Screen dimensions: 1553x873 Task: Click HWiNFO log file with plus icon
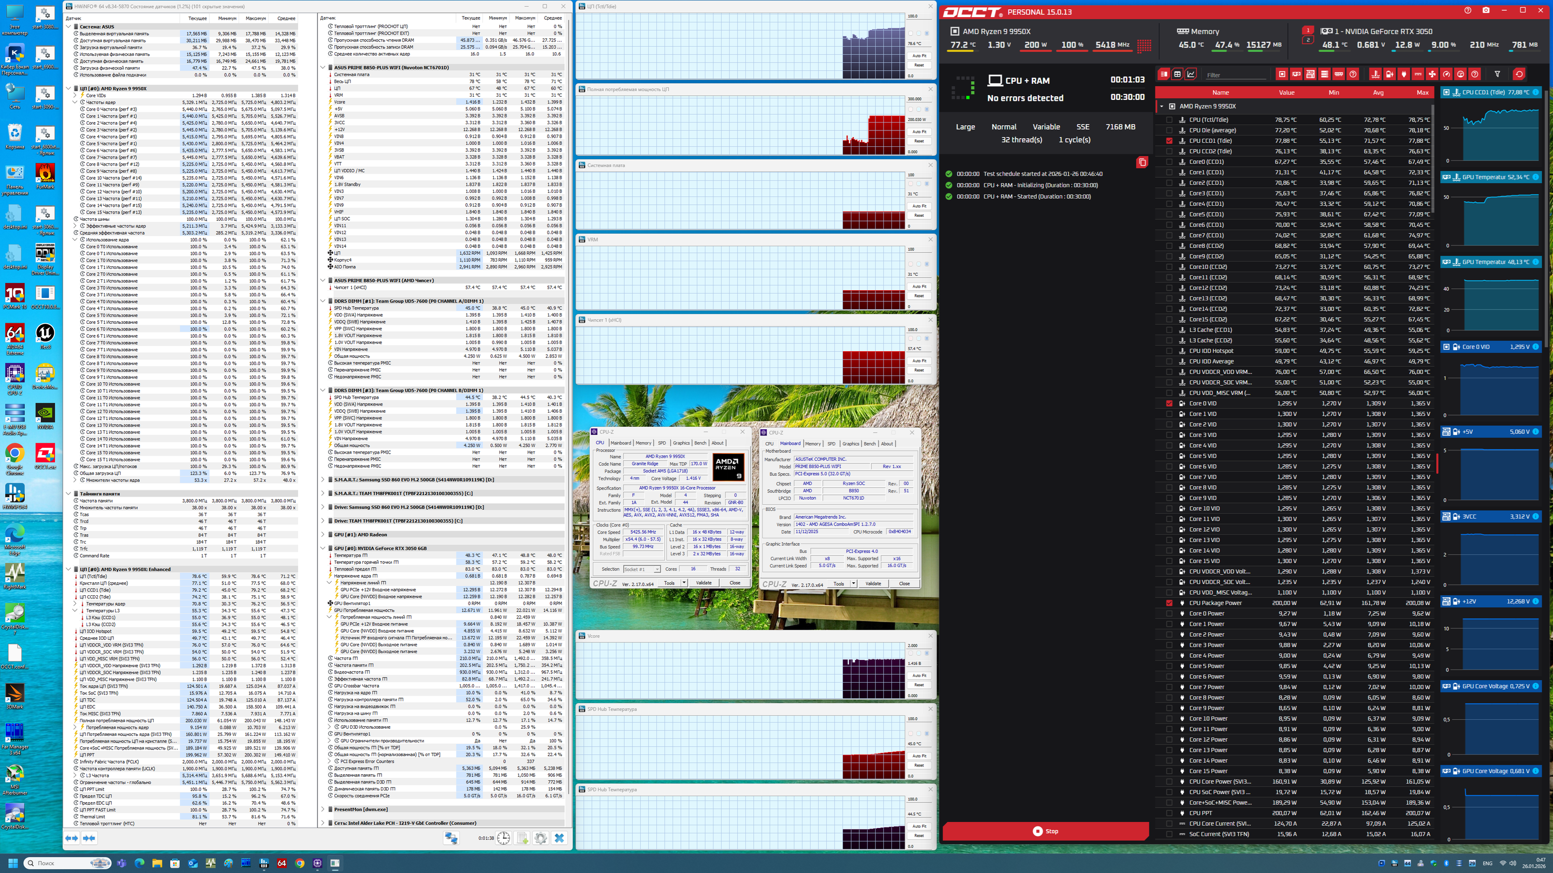click(522, 838)
